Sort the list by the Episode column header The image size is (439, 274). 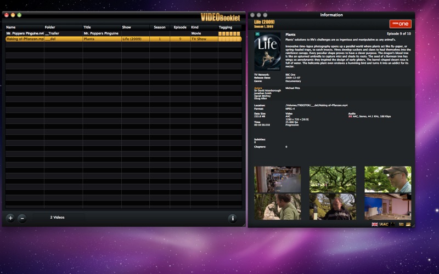click(x=180, y=27)
